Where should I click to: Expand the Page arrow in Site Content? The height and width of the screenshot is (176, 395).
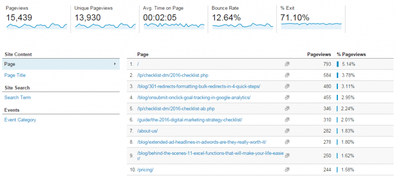tap(115, 64)
